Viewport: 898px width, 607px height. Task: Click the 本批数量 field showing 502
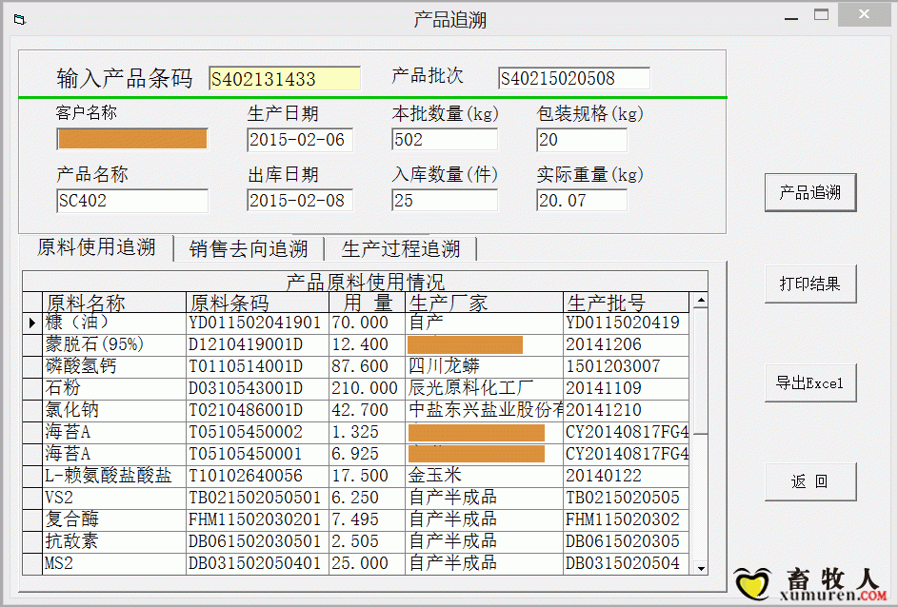pyautogui.click(x=444, y=141)
